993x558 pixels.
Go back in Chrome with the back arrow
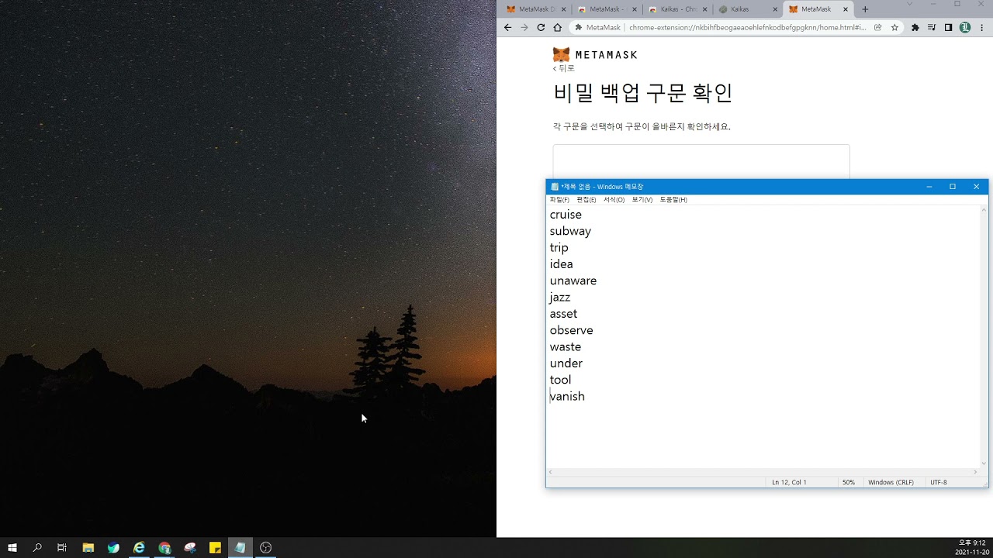(x=507, y=27)
